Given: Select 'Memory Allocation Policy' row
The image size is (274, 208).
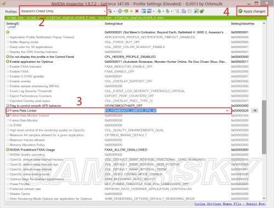Looking at the screenshot, I should (133, 145).
